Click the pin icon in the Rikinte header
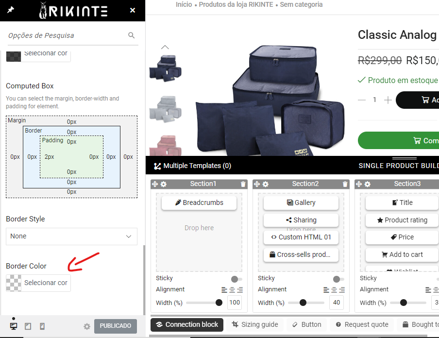Screen dimensions: 439x338 (11, 10)
